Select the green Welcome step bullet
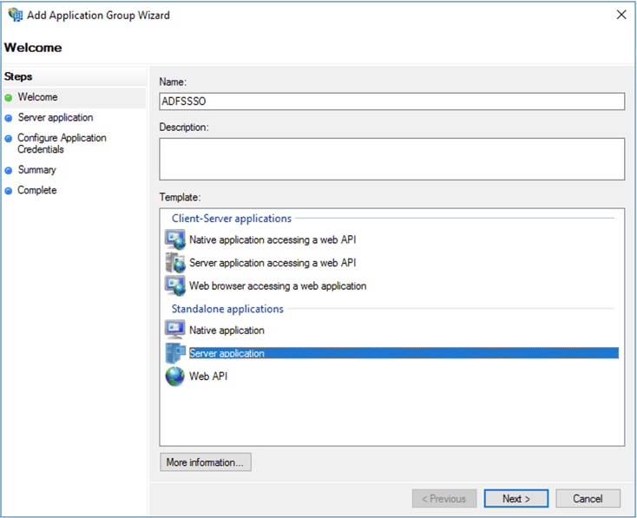This screenshot has width=637, height=518. tap(9, 98)
